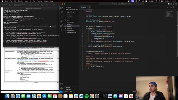Click the command center search box
This screenshot has width=178, height=100.
tap(122, 4)
